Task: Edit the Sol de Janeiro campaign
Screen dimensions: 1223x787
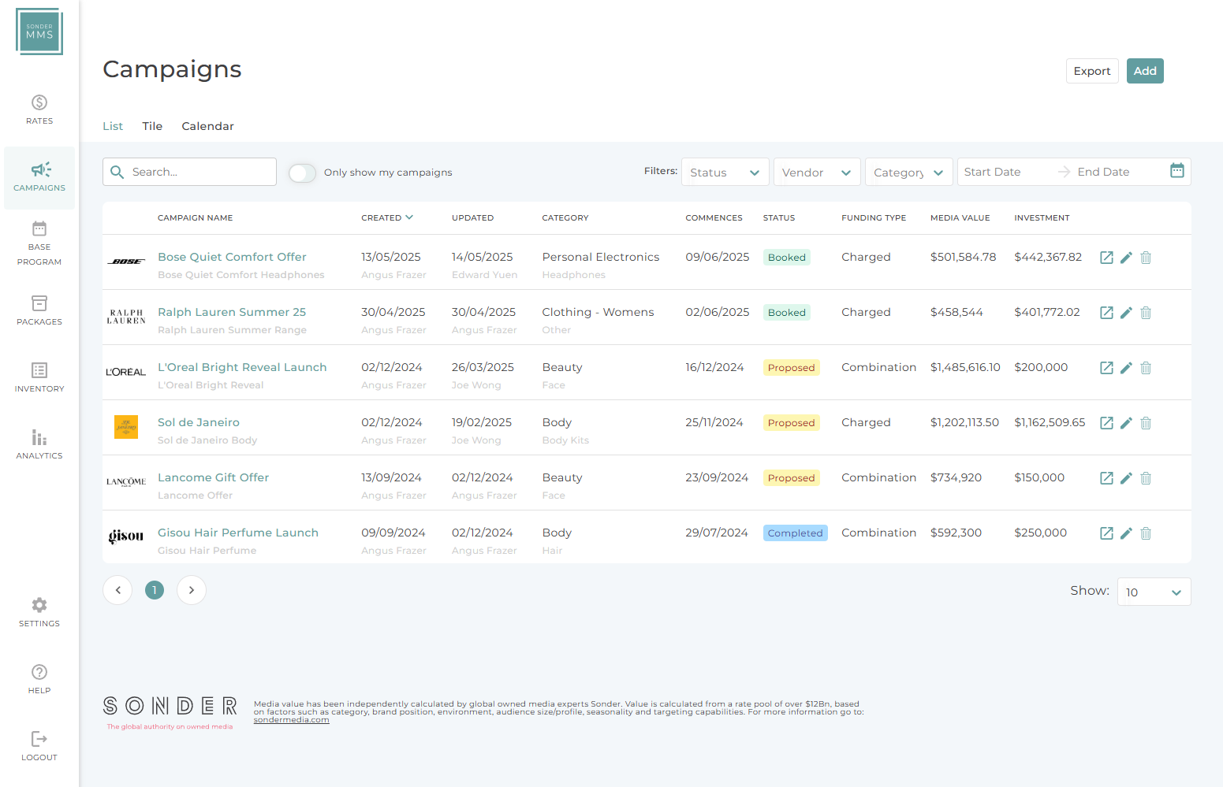Action: pos(1126,423)
